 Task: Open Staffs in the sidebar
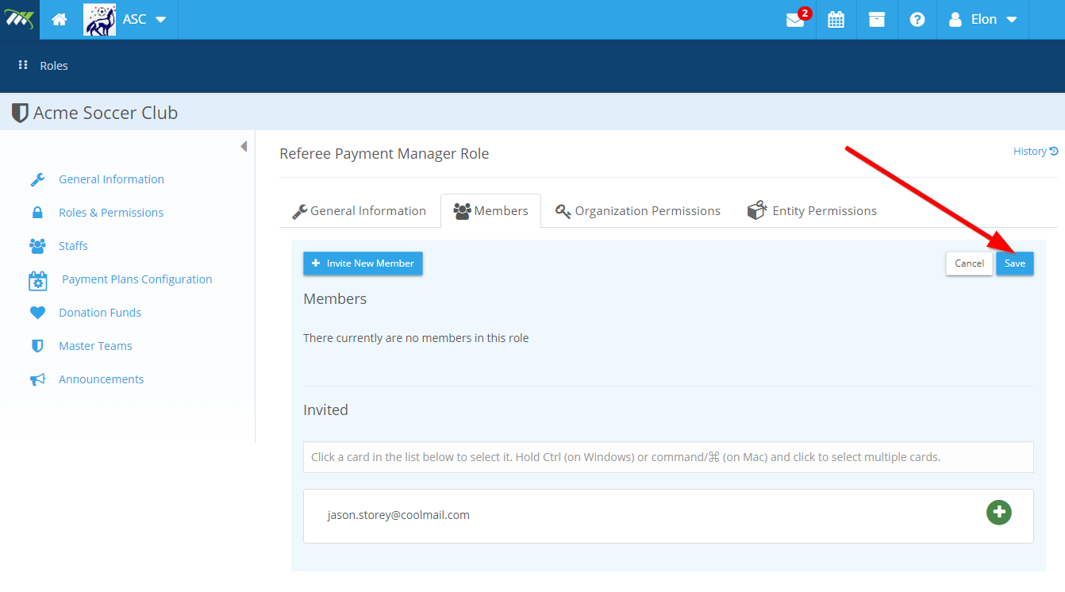[x=73, y=246]
